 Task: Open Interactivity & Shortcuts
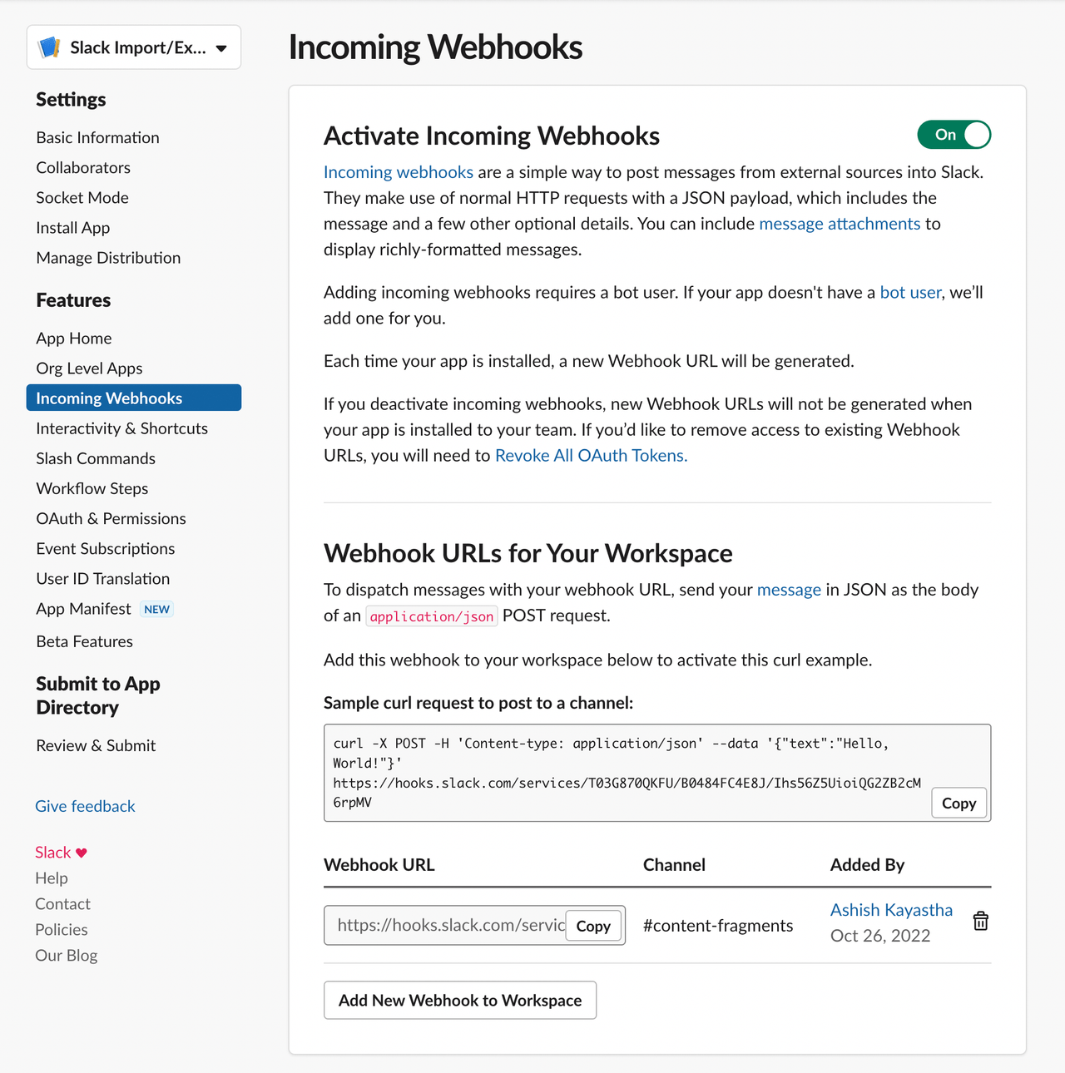click(121, 428)
